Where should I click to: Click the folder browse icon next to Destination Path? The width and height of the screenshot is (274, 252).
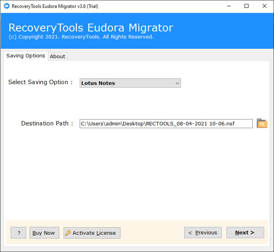tap(262, 123)
